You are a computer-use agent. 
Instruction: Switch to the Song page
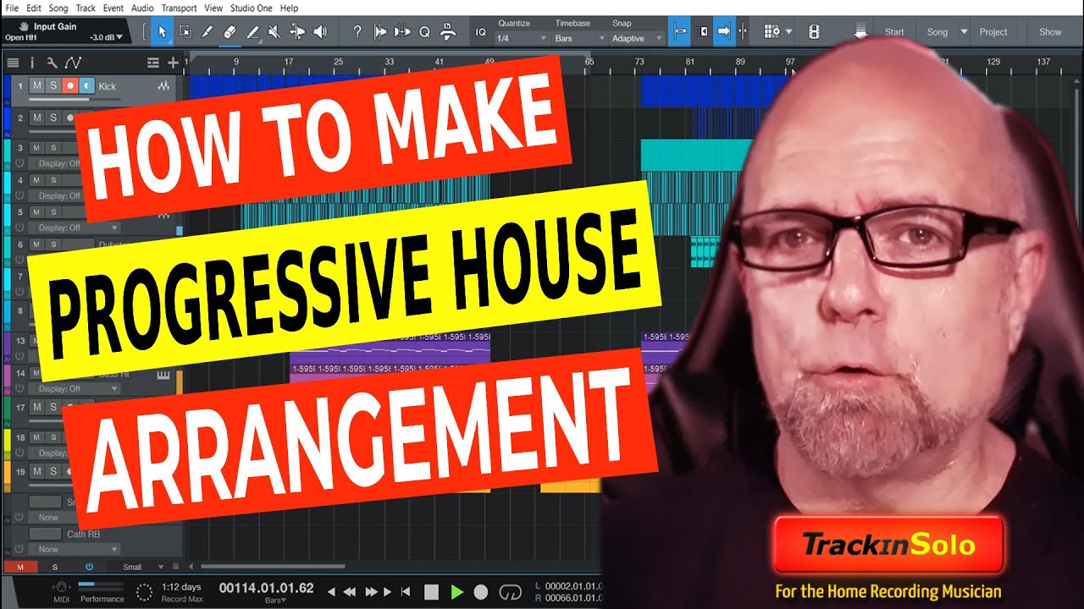click(x=937, y=32)
